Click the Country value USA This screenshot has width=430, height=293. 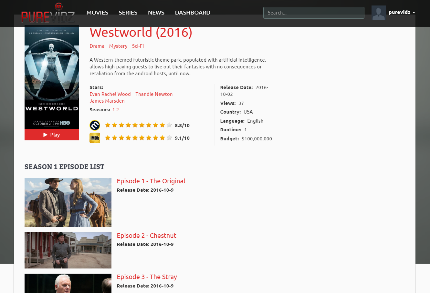[248, 112]
